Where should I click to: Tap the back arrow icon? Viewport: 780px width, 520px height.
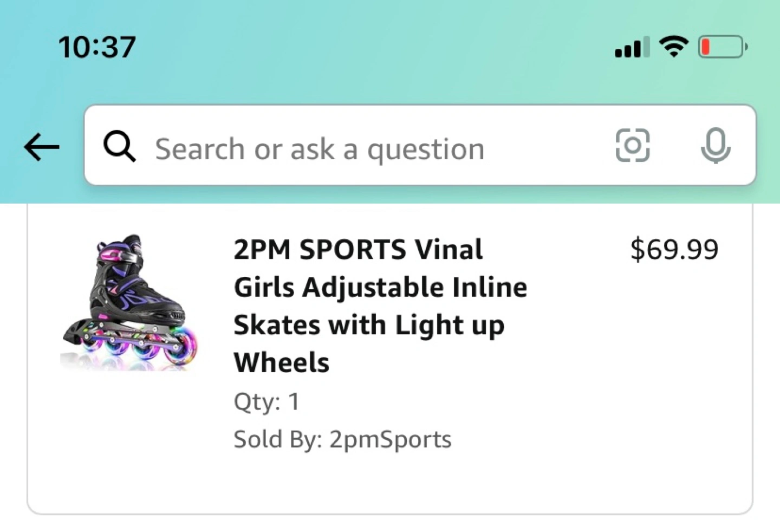(42, 147)
